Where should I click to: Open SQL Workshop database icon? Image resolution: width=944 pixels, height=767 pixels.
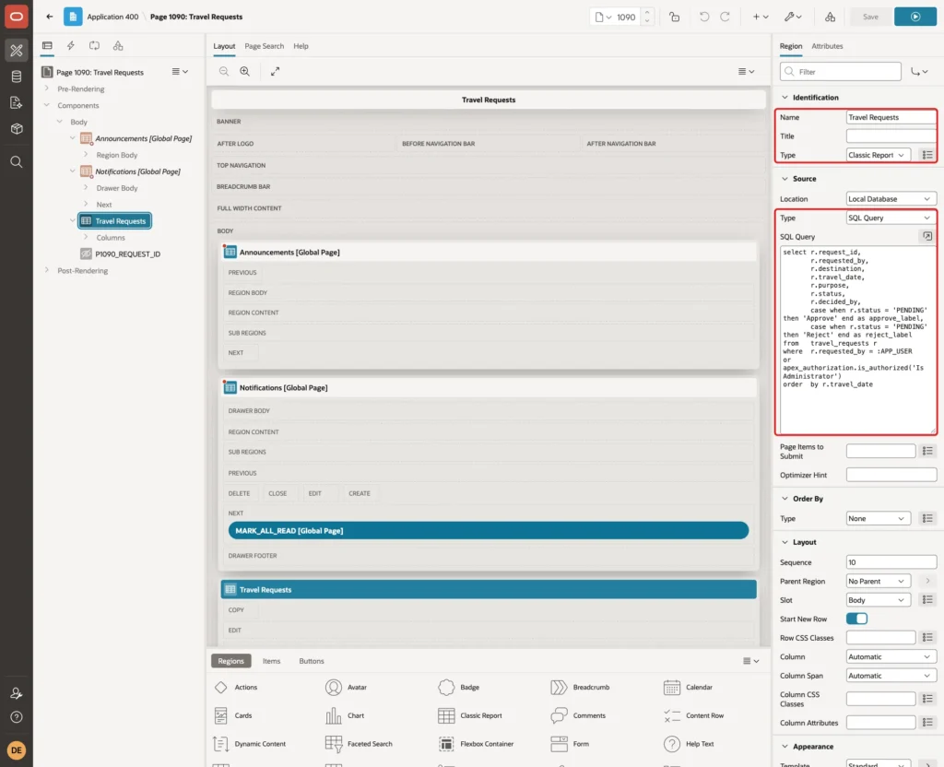click(17, 77)
